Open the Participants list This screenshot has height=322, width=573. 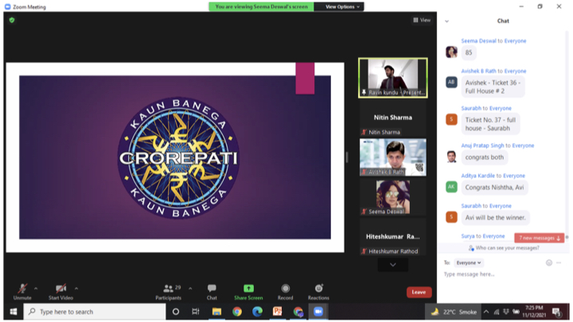point(169,292)
